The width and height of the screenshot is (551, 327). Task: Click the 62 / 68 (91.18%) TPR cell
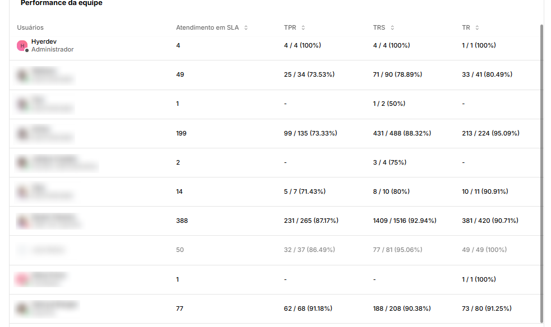point(307,309)
